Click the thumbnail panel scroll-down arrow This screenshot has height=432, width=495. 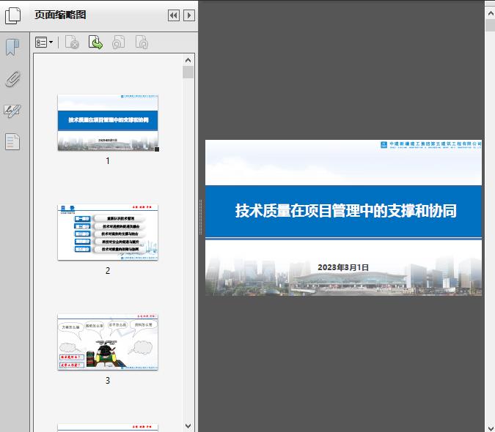pos(188,426)
